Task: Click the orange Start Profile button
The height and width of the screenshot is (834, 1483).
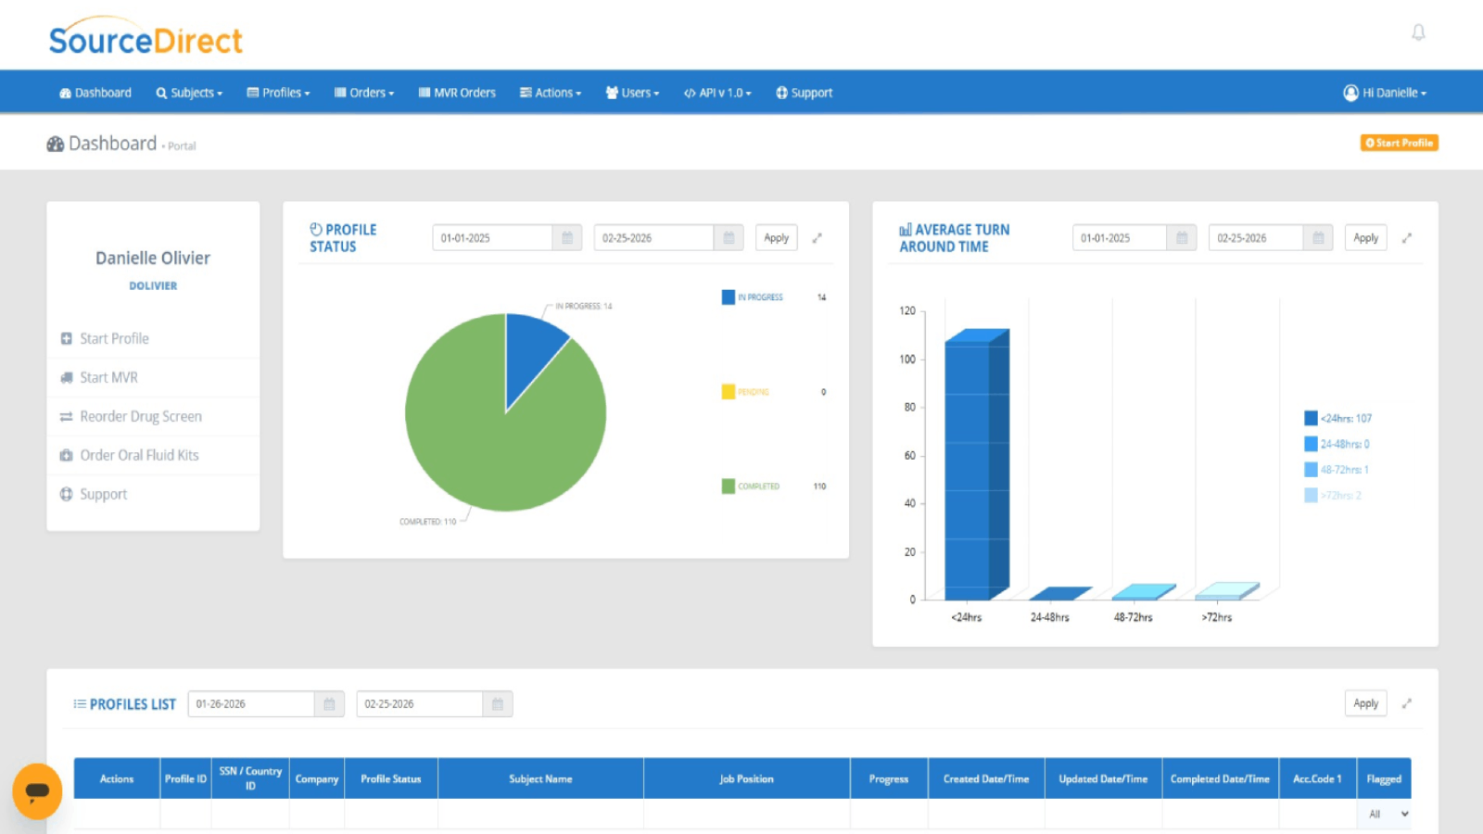Action: click(x=1399, y=143)
